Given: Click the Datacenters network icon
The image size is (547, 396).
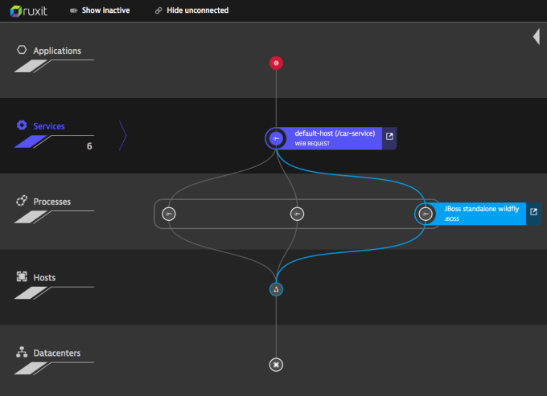Looking at the screenshot, I should [x=22, y=352].
